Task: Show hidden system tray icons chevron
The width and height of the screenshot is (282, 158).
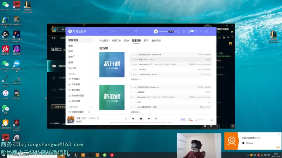Action: (248, 155)
